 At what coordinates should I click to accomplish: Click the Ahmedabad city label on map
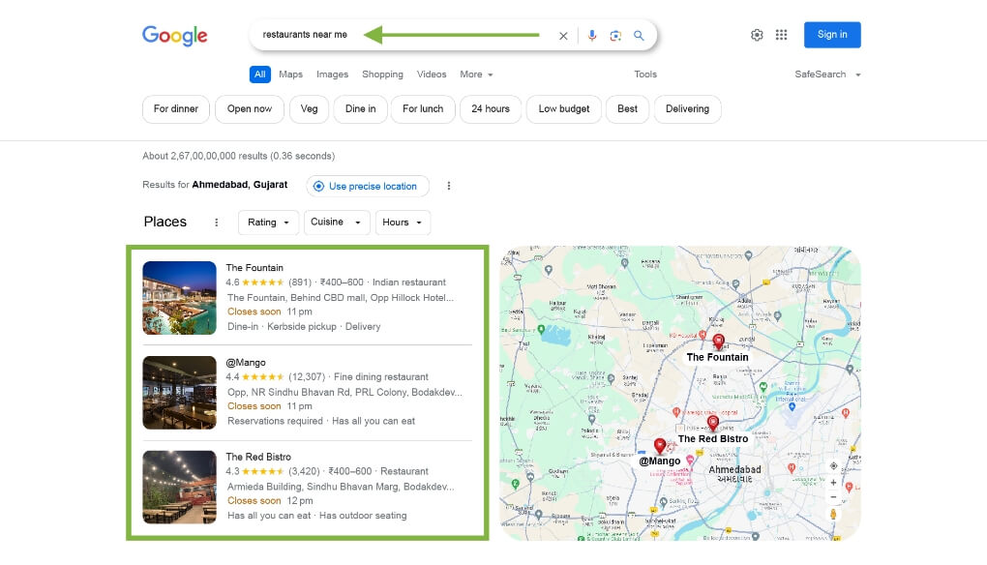pyautogui.click(x=734, y=474)
